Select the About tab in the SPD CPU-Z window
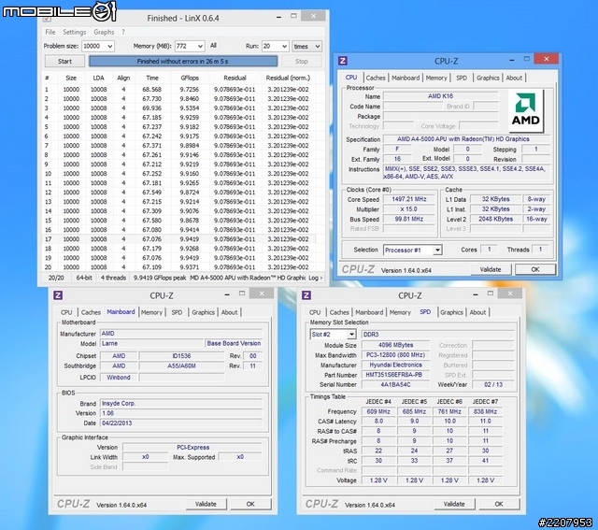This screenshot has width=598, height=530. 477,312
